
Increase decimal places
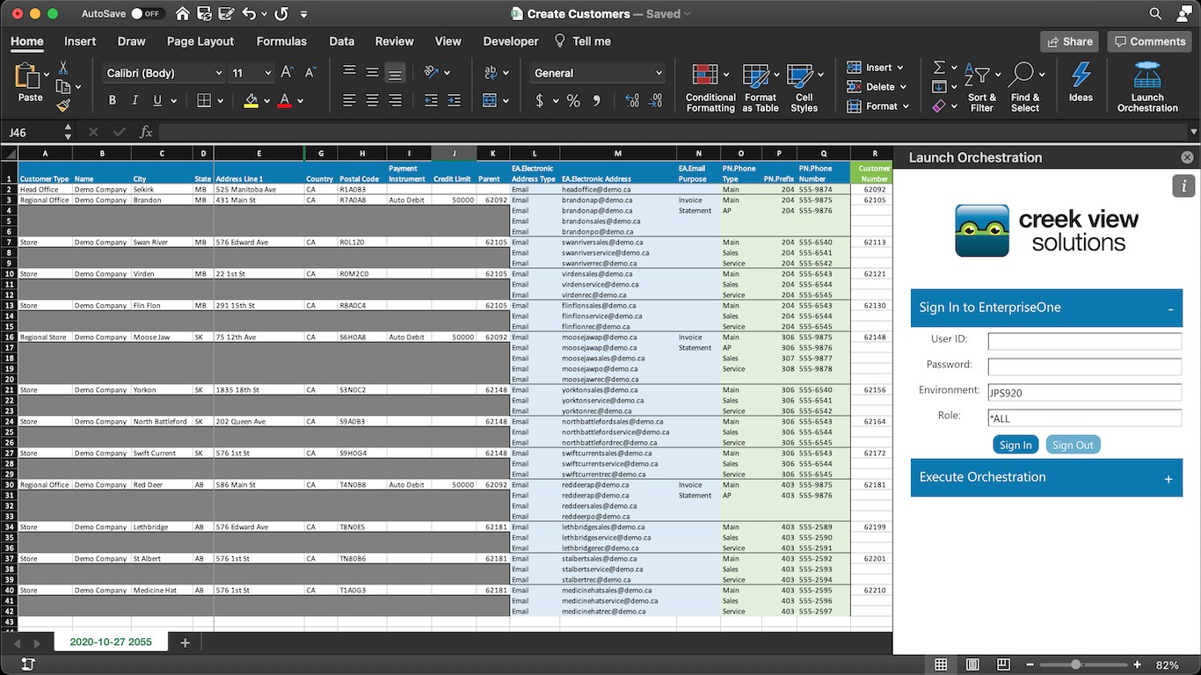pyautogui.click(x=633, y=101)
